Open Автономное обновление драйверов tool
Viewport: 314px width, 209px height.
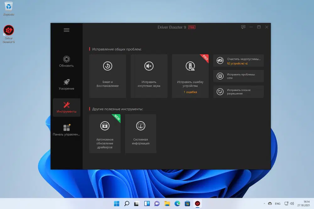(105, 134)
